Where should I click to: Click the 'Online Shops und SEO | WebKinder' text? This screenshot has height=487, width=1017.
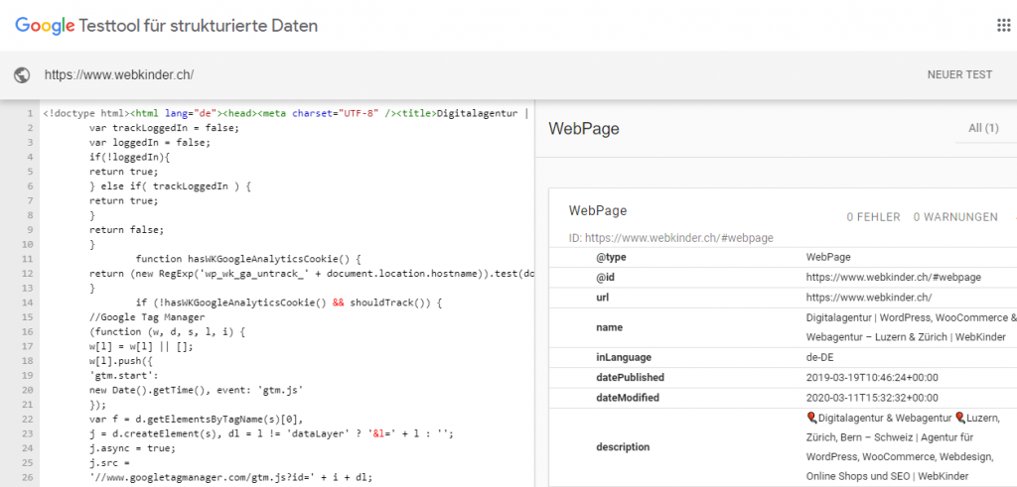coord(888,476)
